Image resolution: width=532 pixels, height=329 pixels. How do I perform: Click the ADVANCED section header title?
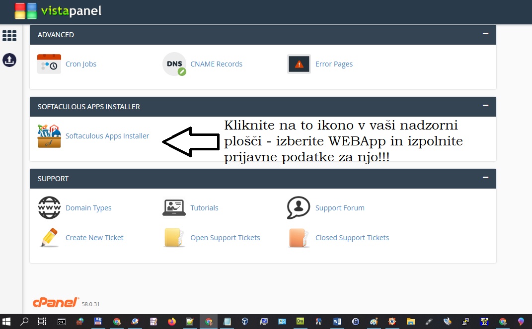click(x=56, y=35)
